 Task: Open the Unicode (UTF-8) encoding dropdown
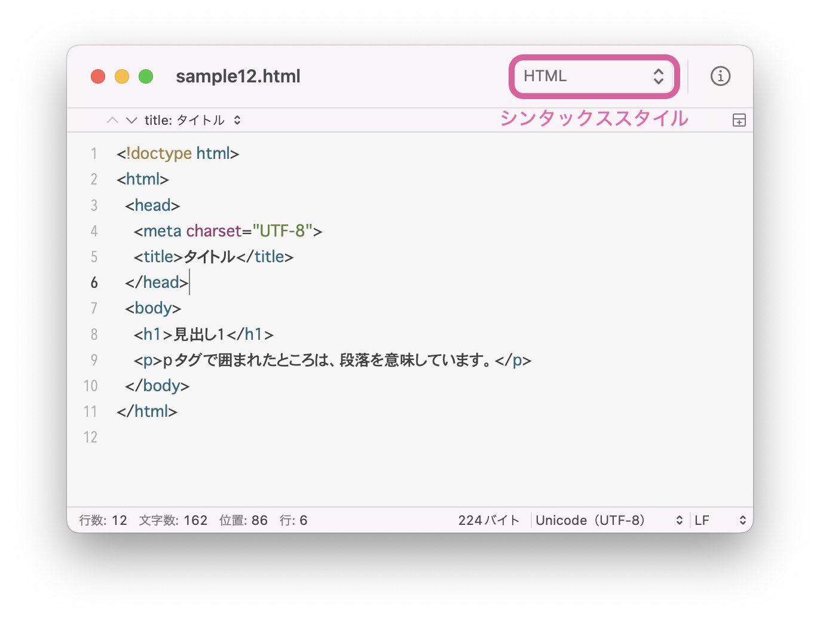(608, 520)
